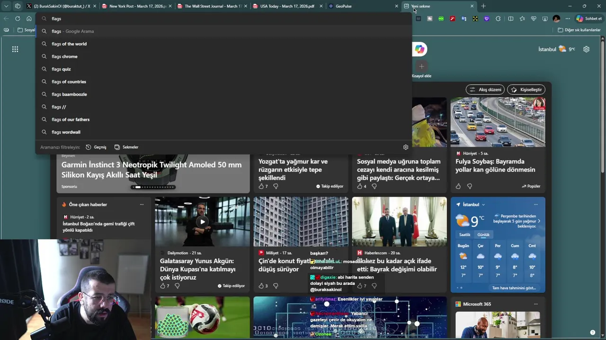Choose the 'flags of the world' suggestion
This screenshot has width=606, height=340.
(223, 44)
